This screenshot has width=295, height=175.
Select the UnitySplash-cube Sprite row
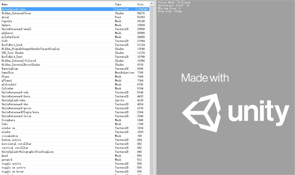[75, 100]
